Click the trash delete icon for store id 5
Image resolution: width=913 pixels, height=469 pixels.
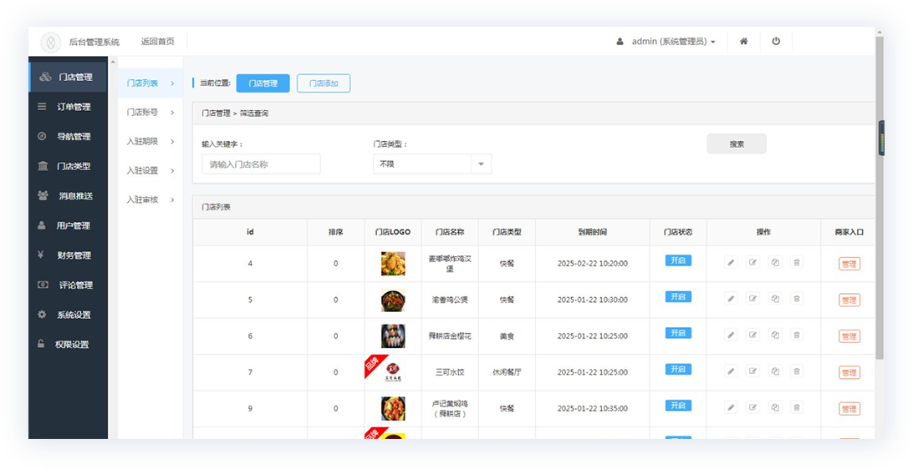point(797,299)
